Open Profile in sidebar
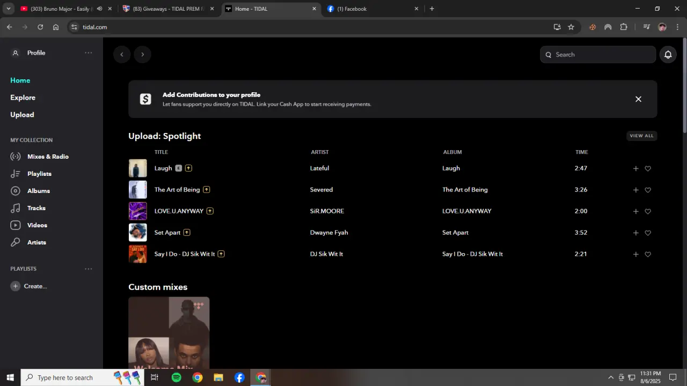This screenshot has height=386, width=687. point(36,53)
